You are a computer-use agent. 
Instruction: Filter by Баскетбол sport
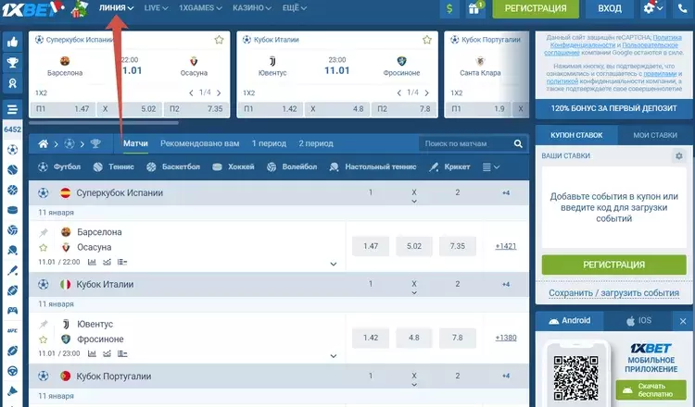[173, 167]
